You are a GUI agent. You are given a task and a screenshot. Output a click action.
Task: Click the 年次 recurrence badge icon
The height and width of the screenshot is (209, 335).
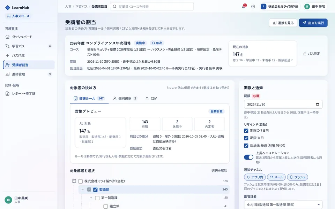154,43
